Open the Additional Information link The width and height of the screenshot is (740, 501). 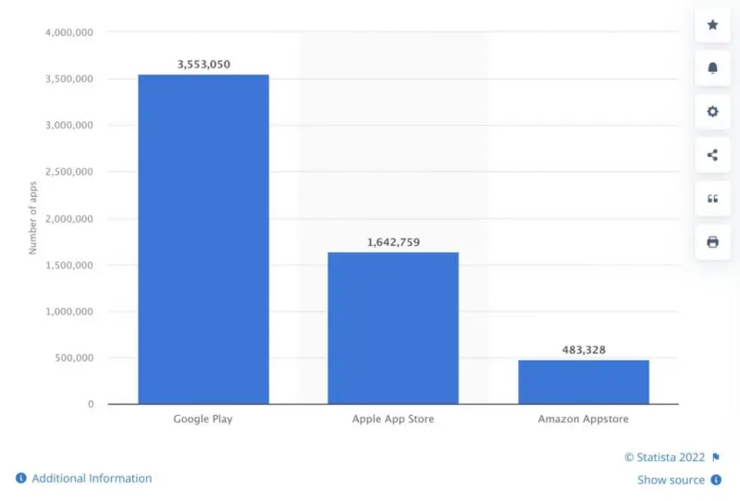92,479
